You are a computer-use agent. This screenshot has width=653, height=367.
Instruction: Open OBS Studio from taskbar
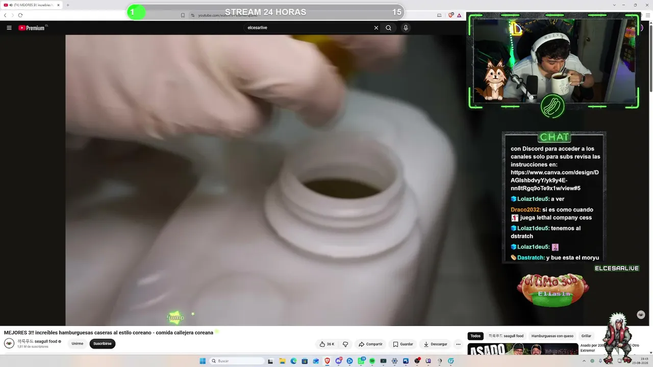(x=417, y=361)
